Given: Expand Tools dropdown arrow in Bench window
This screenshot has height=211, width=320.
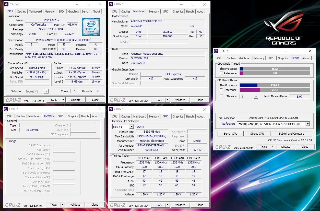Looking at the screenshot, I should pos(273,147).
